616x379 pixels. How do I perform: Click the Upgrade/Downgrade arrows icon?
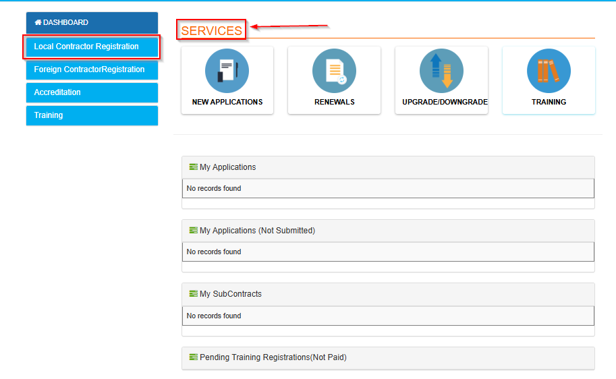click(x=441, y=71)
